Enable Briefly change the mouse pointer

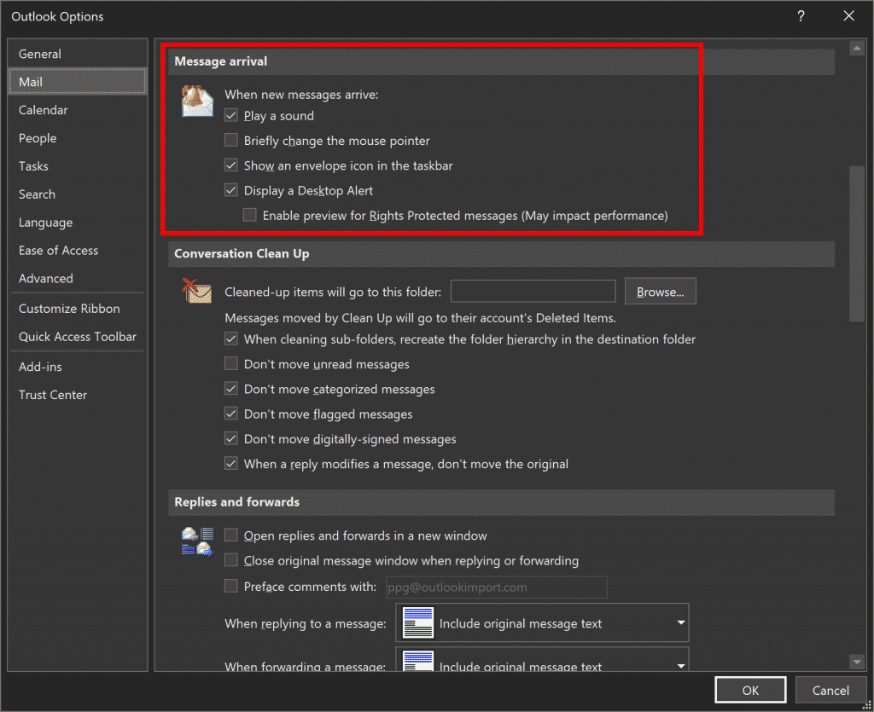click(x=231, y=140)
